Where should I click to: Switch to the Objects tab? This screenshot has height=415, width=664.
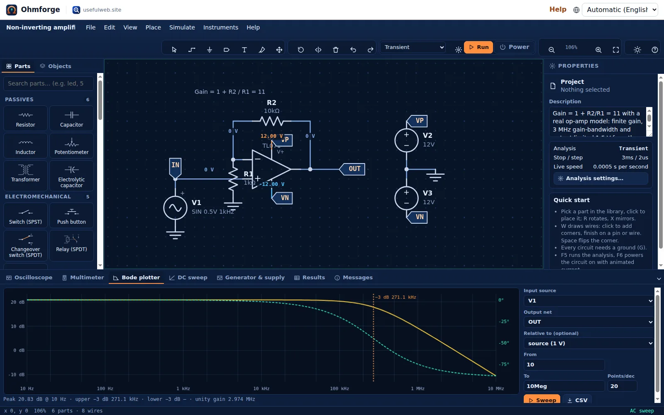[56, 66]
